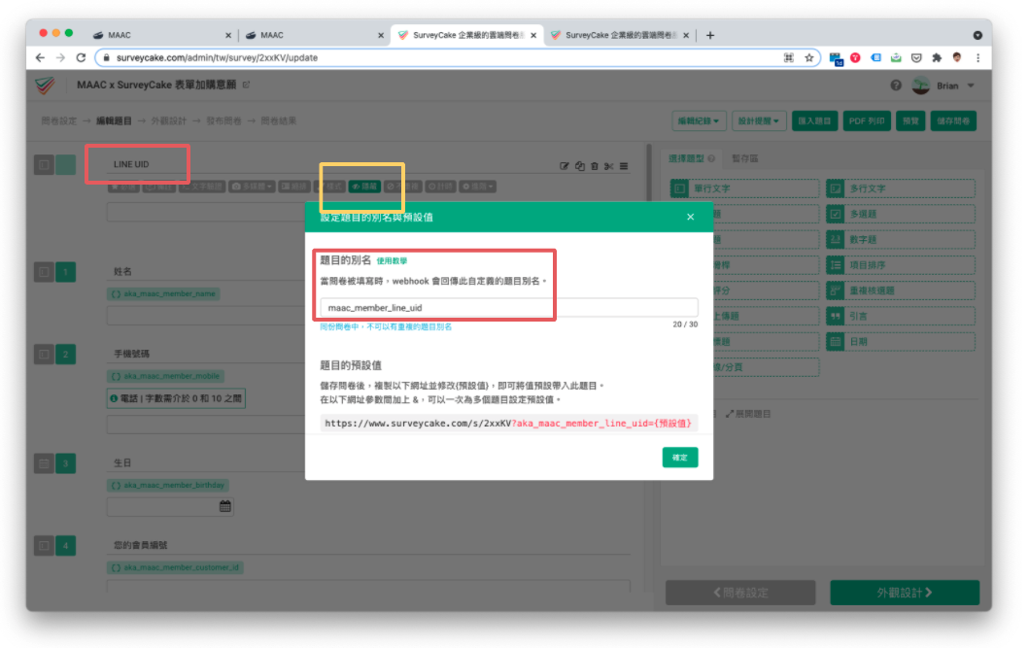Image resolution: width=1029 pixels, height=648 pixels.
Task: Add a 重複核選題 question type
Action: pos(901,291)
